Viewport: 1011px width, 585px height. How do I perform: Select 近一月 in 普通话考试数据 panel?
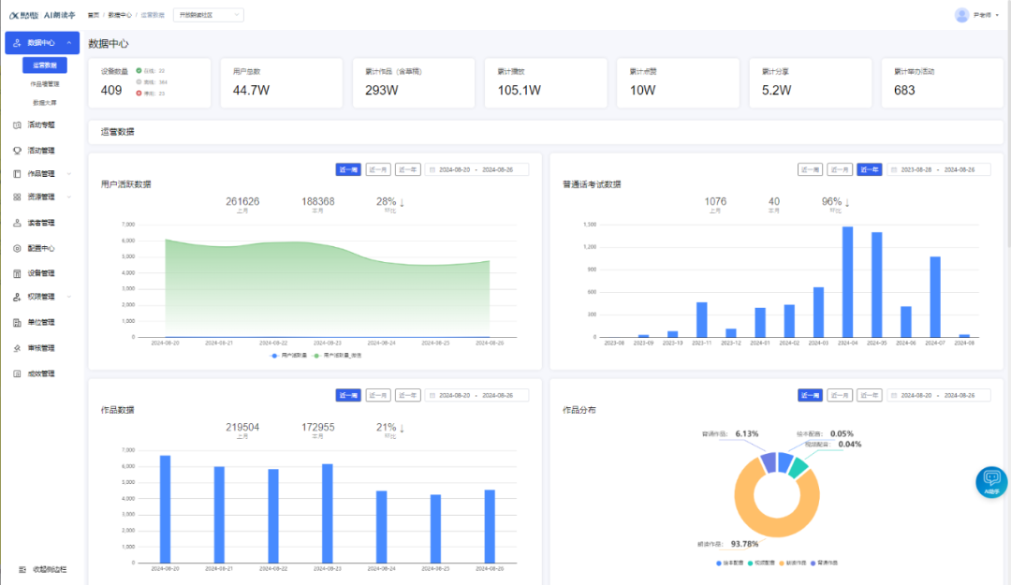coord(840,169)
